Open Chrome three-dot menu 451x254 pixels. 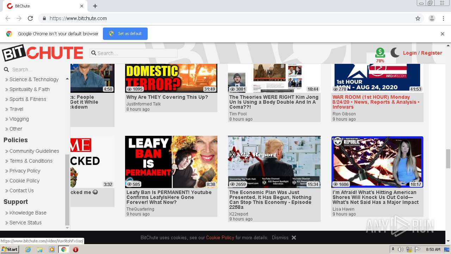click(x=443, y=18)
